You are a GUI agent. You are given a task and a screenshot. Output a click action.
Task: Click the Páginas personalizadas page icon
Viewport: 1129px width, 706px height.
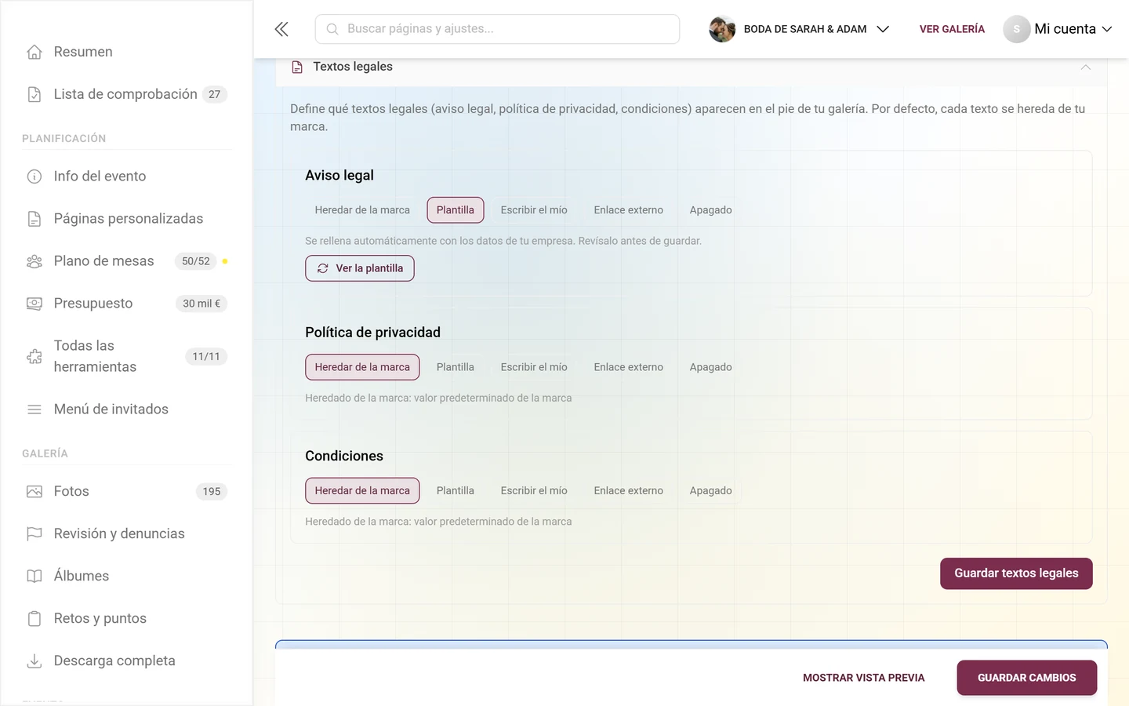coord(34,219)
